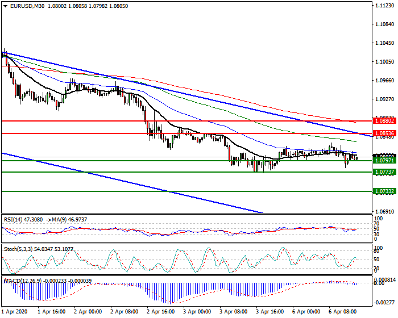Click the red 1.08802 resistance price label
This screenshot has width=398, height=318.
pos(385,121)
